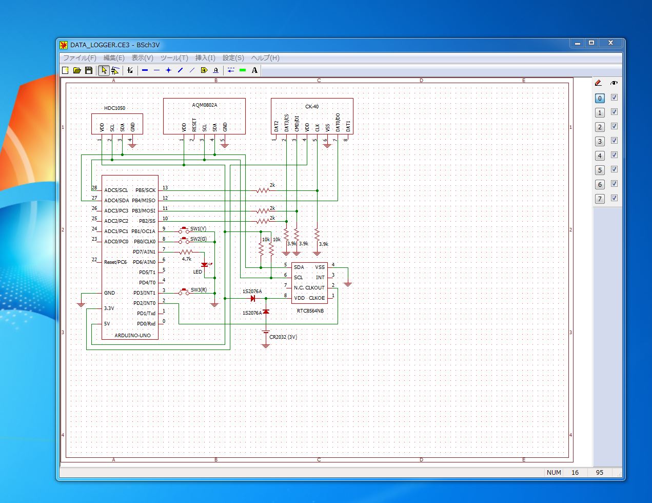Image resolution: width=652 pixels, height=503 pixels.
Task: Select the arrow selector tool
Action: tap(104, 70)
